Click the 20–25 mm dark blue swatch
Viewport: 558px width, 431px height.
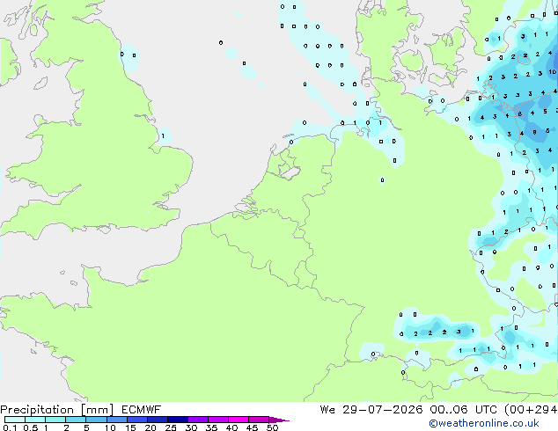pyautogui.click(x=157, y=420)
